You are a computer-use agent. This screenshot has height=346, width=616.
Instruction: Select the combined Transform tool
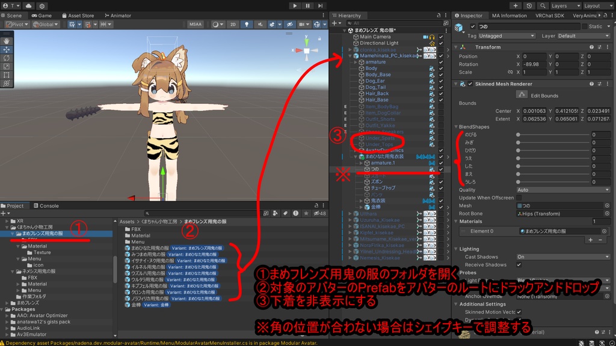pyautogui.click(x=7, y=83)
